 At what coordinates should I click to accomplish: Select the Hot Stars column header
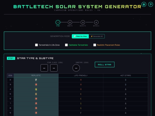(125, 75)
